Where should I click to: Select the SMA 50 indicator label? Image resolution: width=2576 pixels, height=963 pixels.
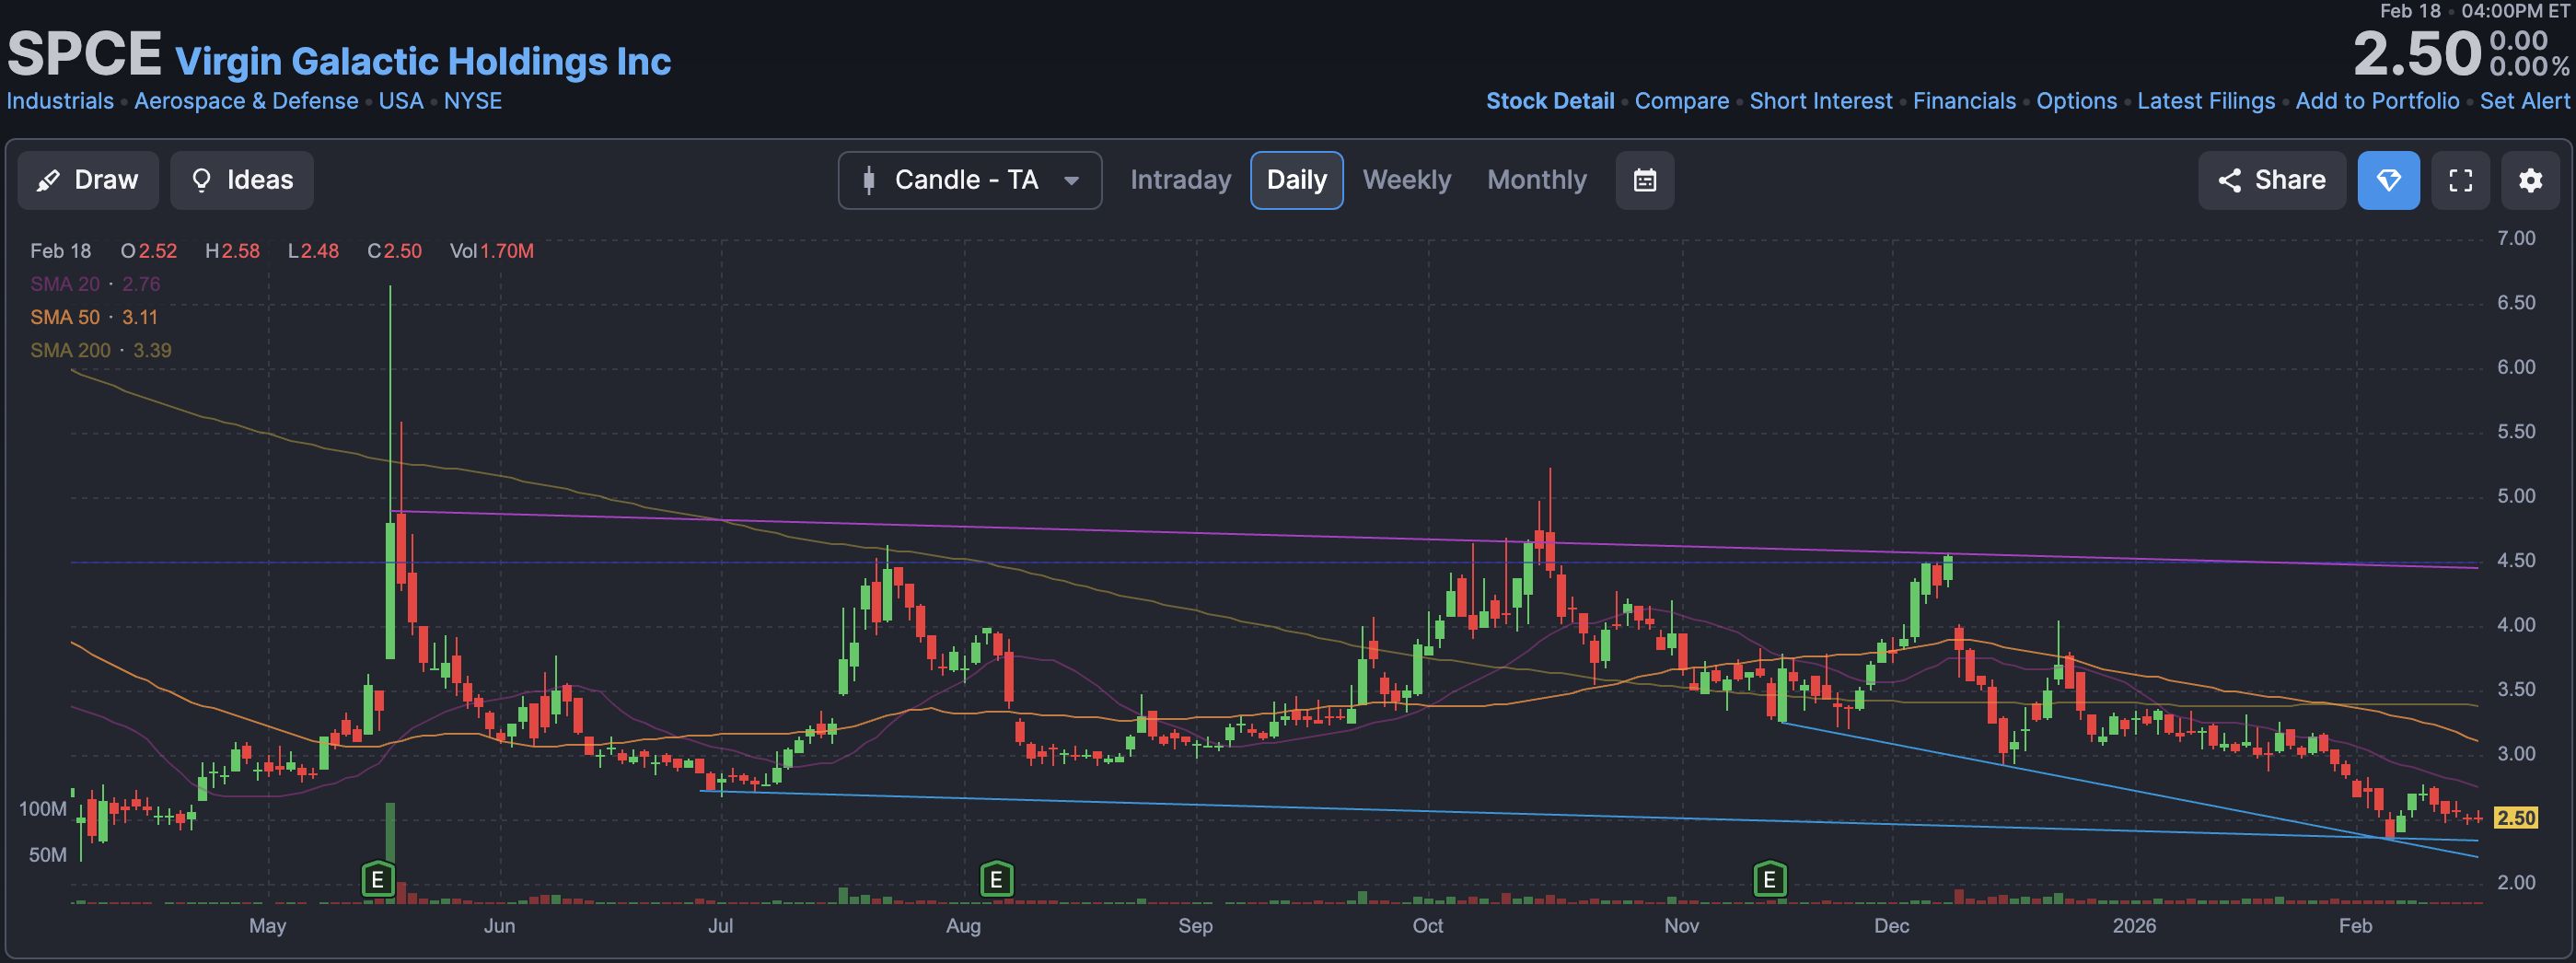tap(65, 317)
